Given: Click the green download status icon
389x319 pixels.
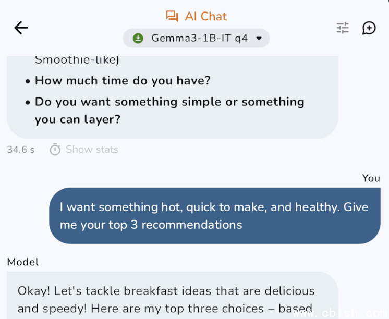Looking at the screenshot, I should pos(138,38).
